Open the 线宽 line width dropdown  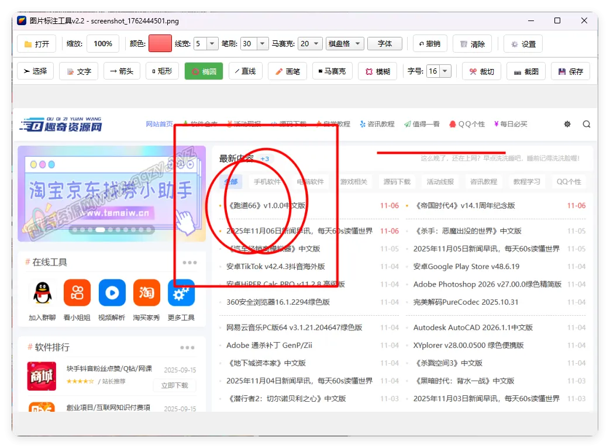pyautogui.click(x=205, y=43)
